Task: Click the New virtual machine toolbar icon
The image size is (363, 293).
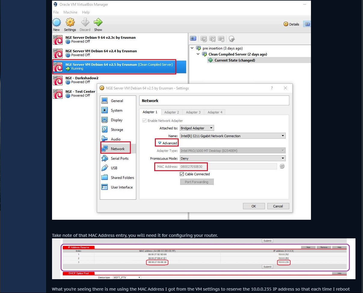Action: click(x=57, y=24)
